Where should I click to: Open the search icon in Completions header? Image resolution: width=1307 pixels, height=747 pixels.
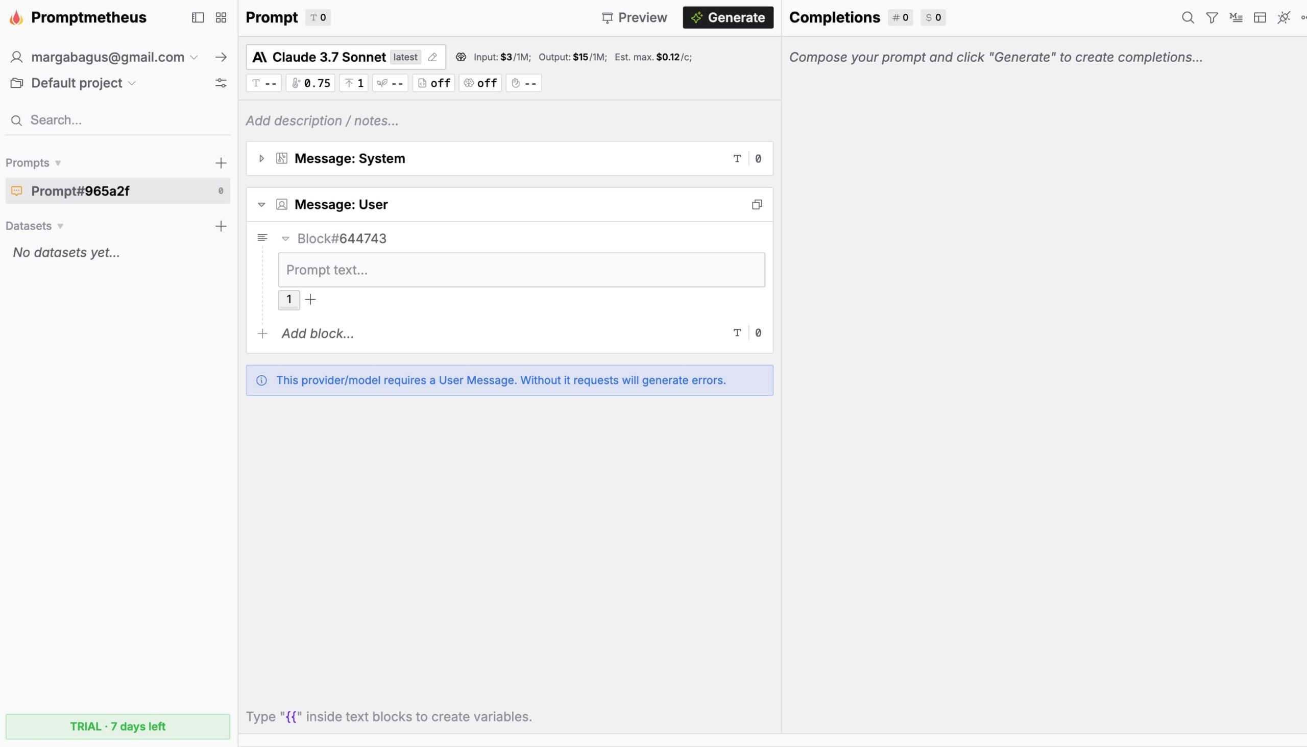[1188, 17]
